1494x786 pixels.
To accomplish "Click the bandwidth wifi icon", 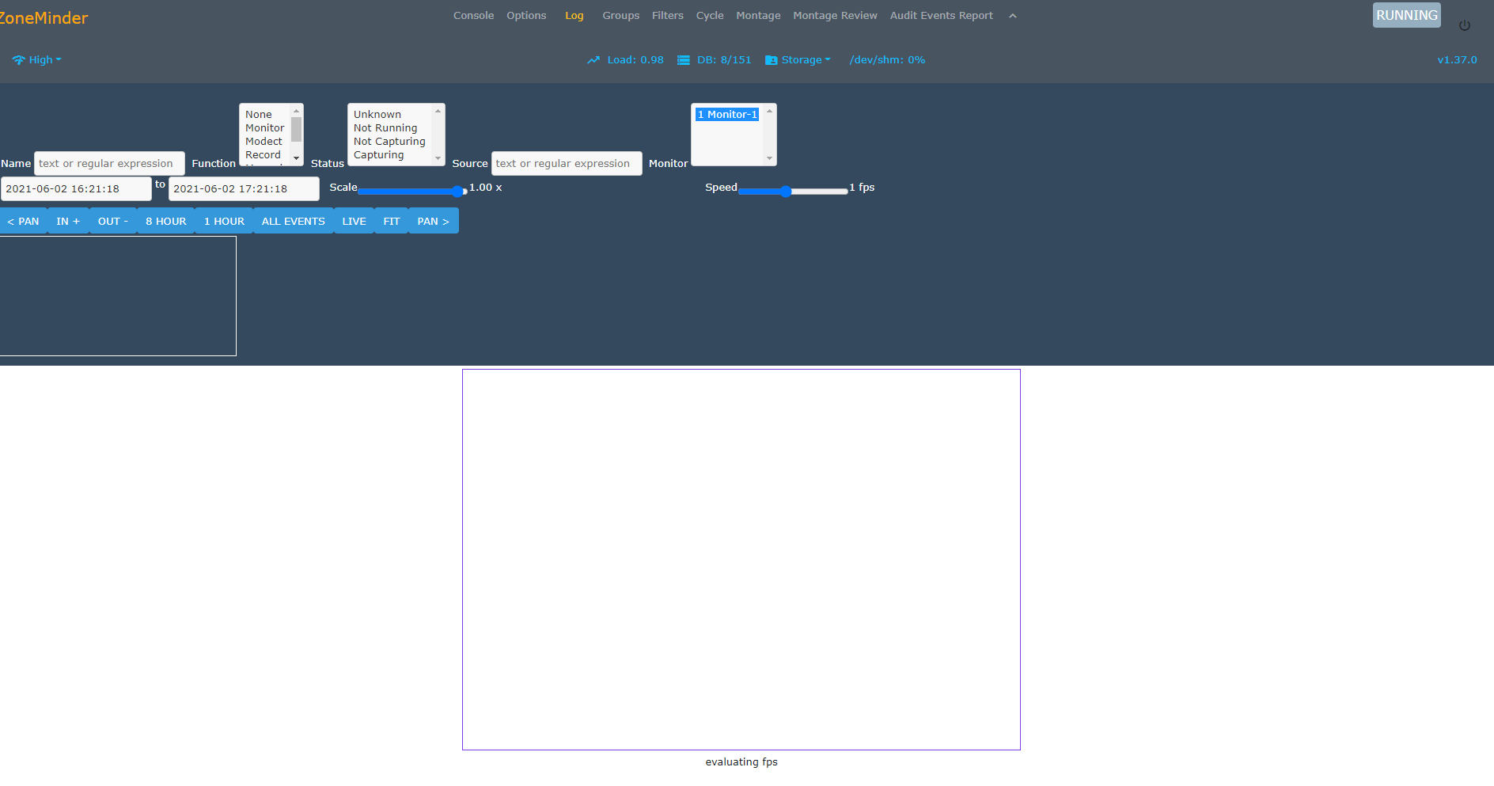I will (x=18, y=60).
